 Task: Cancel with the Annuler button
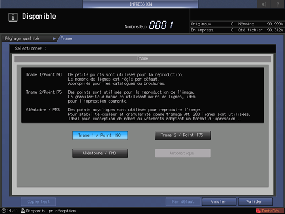pos(219,202)
